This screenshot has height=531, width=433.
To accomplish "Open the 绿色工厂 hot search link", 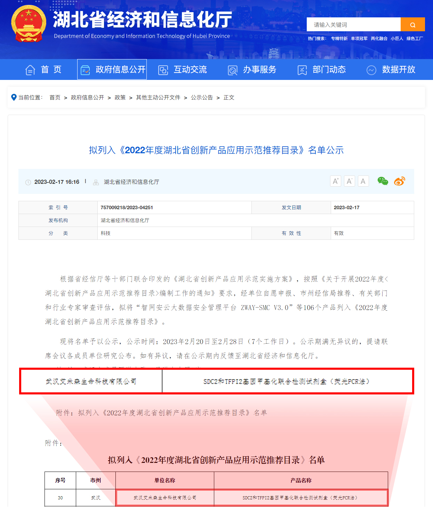I will tap(415, 39).
